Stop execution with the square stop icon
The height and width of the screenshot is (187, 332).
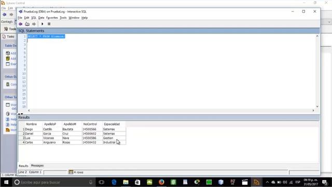pyautogui.click(x=49, y=24)
